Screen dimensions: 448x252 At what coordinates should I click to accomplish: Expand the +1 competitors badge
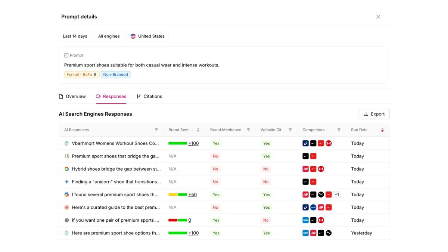click(x=337, y=195)
